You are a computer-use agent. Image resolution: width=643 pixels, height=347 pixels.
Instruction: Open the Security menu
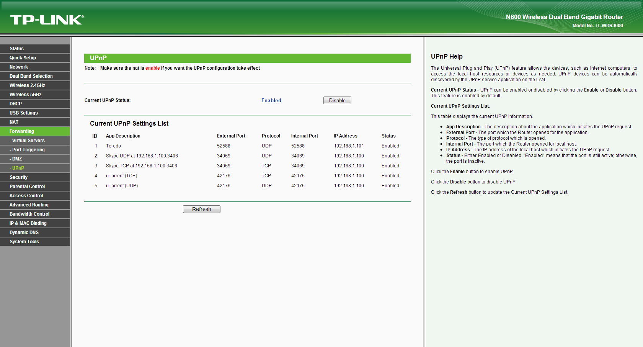(35, 177)
